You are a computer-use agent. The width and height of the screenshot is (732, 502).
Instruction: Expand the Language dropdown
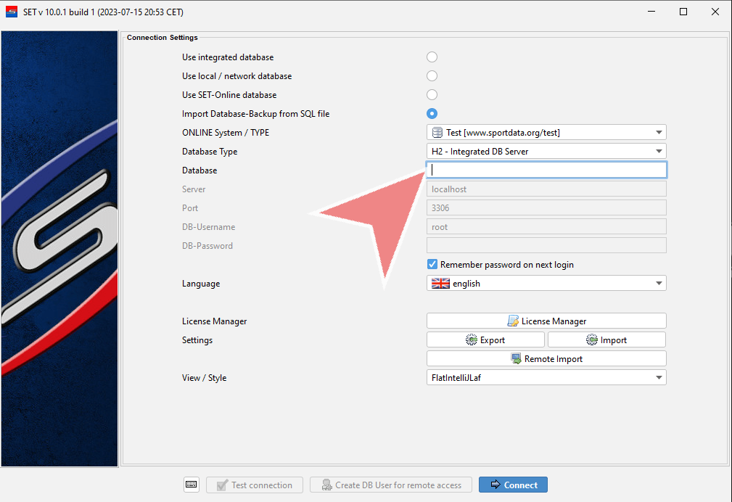[658, 284]
